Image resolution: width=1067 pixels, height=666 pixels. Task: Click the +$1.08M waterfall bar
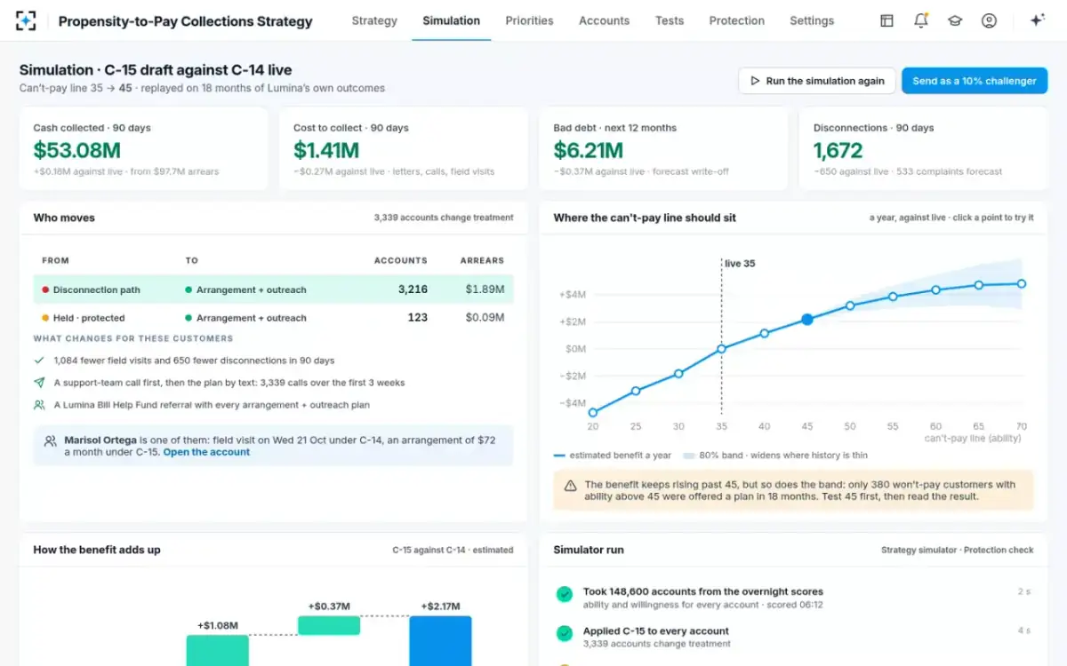(218, 650)
